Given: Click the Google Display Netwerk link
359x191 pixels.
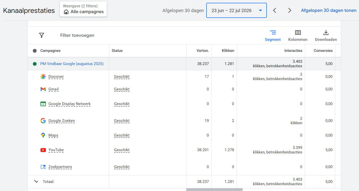Looking at the screenshot, I should tap(69, 104).
